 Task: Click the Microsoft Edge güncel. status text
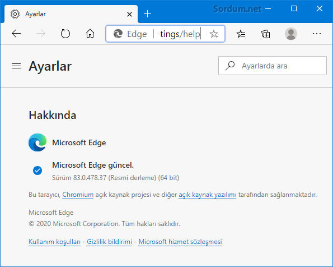click(x=93, y=165)
